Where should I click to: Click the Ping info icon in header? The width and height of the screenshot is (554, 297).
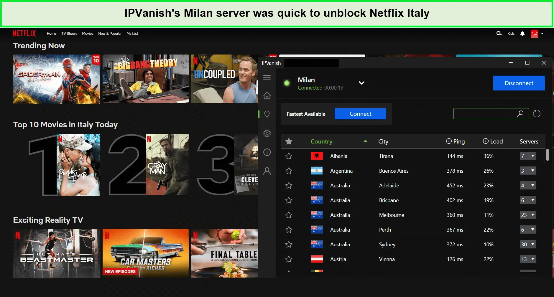449,141
